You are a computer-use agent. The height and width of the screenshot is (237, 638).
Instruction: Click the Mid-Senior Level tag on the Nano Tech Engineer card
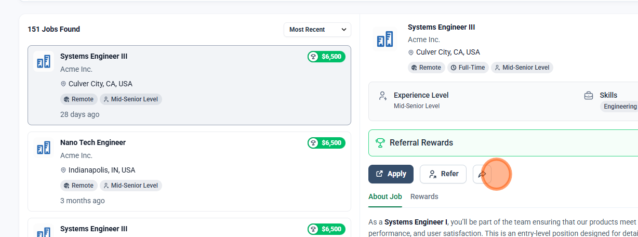[x=131, y=186]
